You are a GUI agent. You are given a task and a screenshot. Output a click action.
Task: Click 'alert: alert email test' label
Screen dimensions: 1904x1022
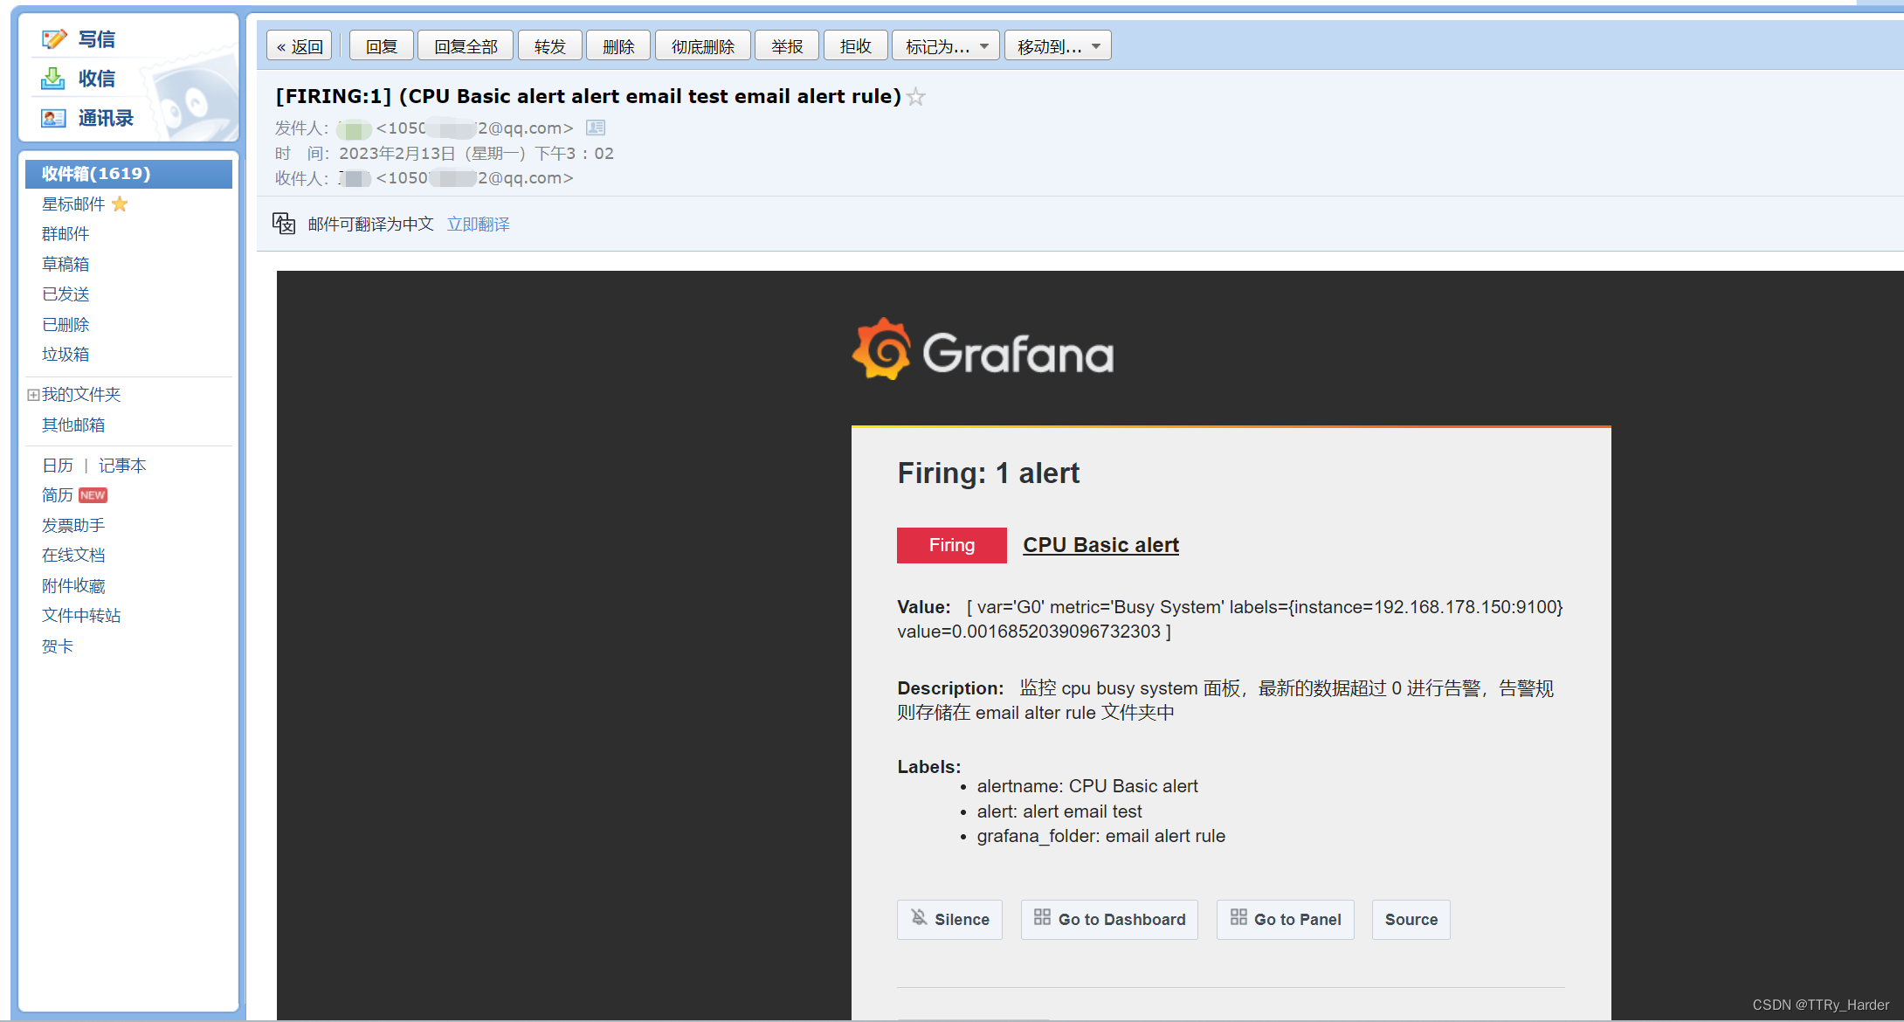click(1059, 811)
